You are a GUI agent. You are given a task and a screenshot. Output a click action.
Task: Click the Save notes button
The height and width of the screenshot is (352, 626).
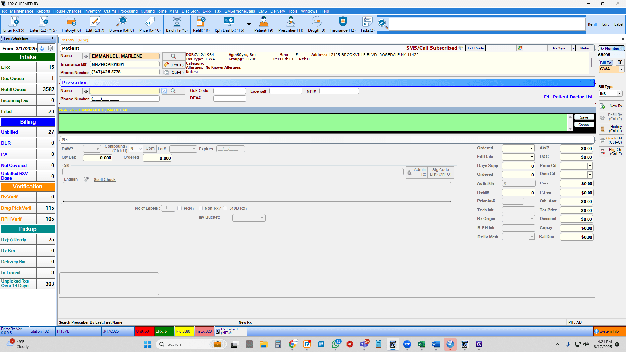(584, 117)
